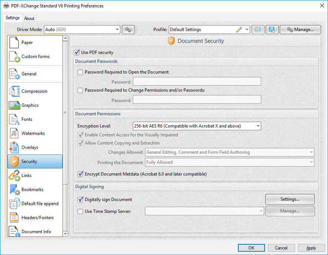Open the digital signing Settings... button
The width and height of the screenshot is (328, 255).
click(290, 199)
